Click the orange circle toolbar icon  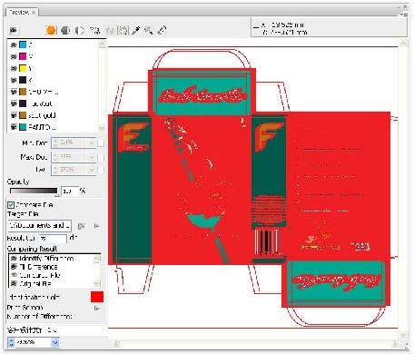pos(51,30)
